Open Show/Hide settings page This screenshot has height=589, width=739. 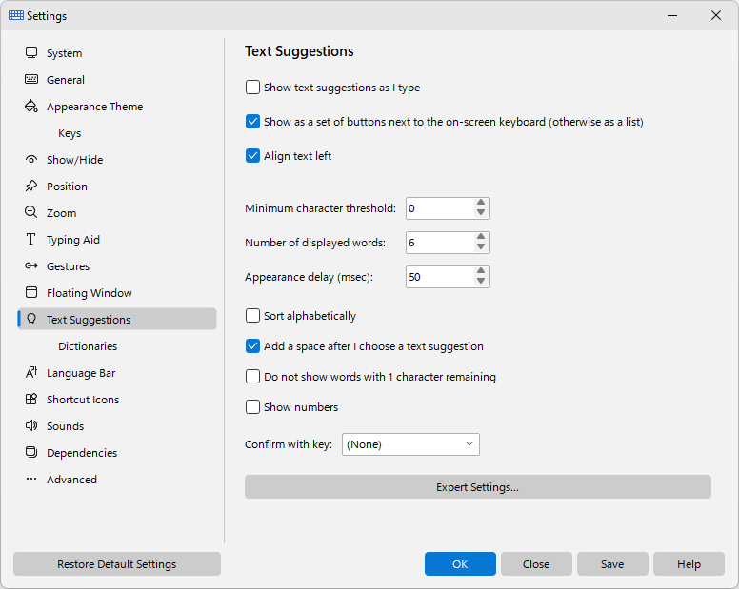point(117,160)
